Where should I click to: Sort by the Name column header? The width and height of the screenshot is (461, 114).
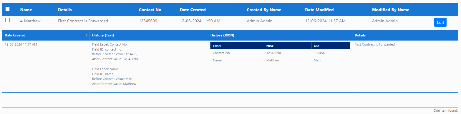pos(26,10)
